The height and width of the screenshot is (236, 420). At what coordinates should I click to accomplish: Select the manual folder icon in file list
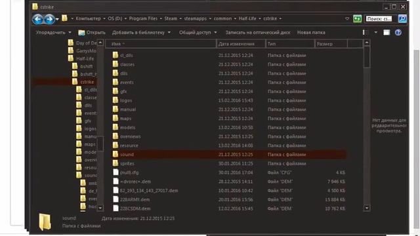(x=115, y=109)
